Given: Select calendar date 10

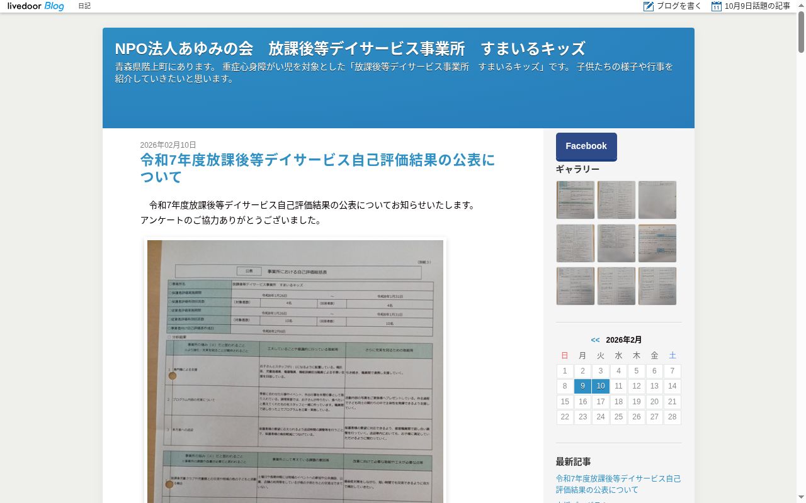Looking at the screenshot, I should [x=601, y=386].
